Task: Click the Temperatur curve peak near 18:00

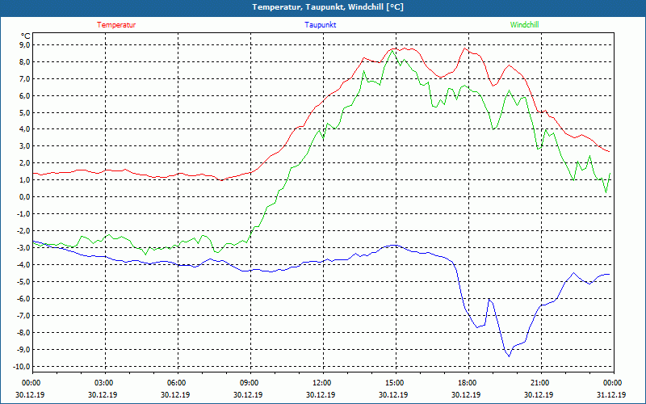Action: click(465, 48)
